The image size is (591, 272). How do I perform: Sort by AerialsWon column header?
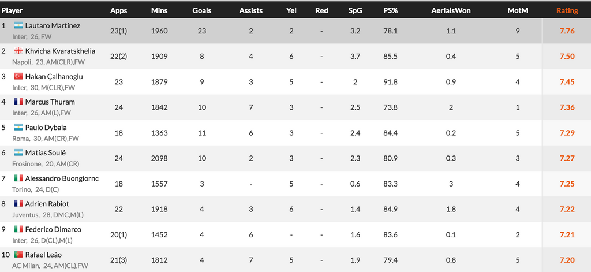(x=451, y=10)
